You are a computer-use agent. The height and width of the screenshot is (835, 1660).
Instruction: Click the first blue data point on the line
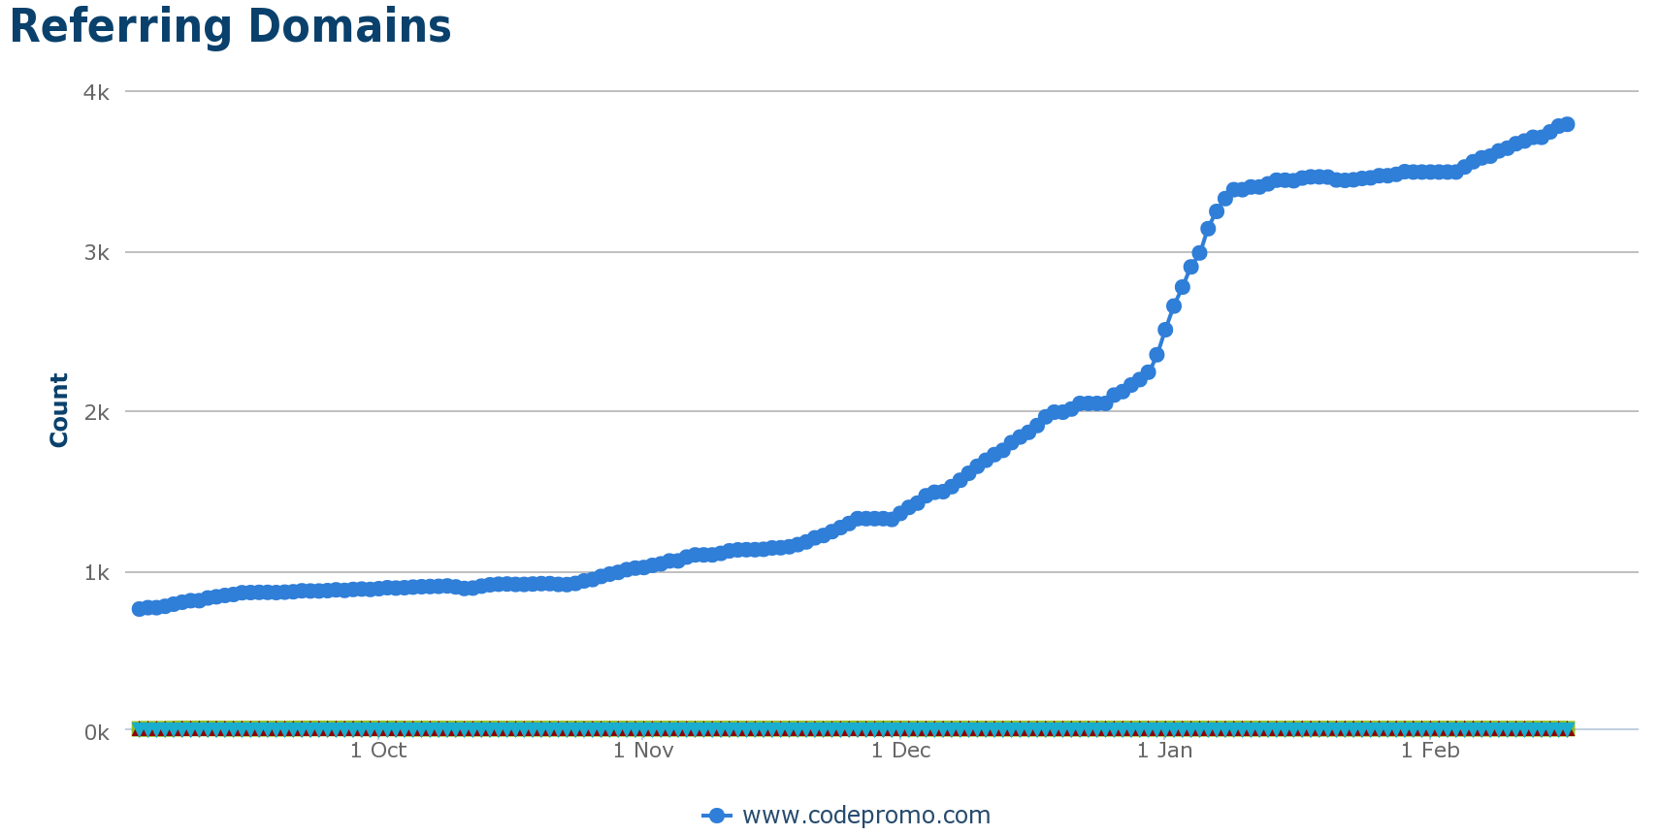pos(139,609)
